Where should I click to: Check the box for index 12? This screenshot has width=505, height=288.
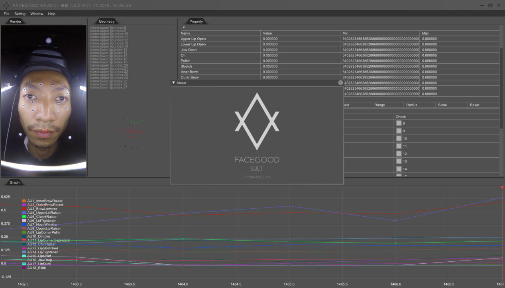pyautogui.click(x=399, y=154)
